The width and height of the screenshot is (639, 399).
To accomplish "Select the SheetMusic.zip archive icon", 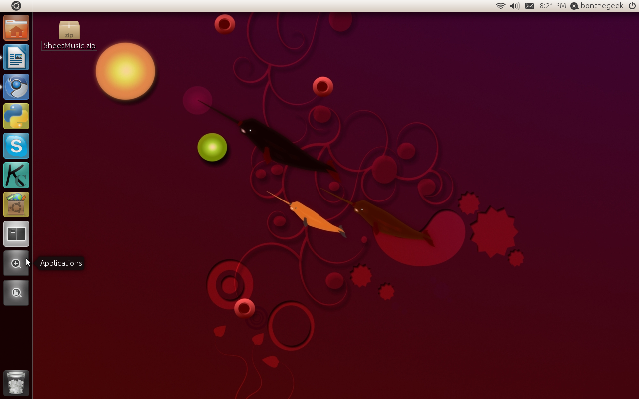I will click(69, 30).
